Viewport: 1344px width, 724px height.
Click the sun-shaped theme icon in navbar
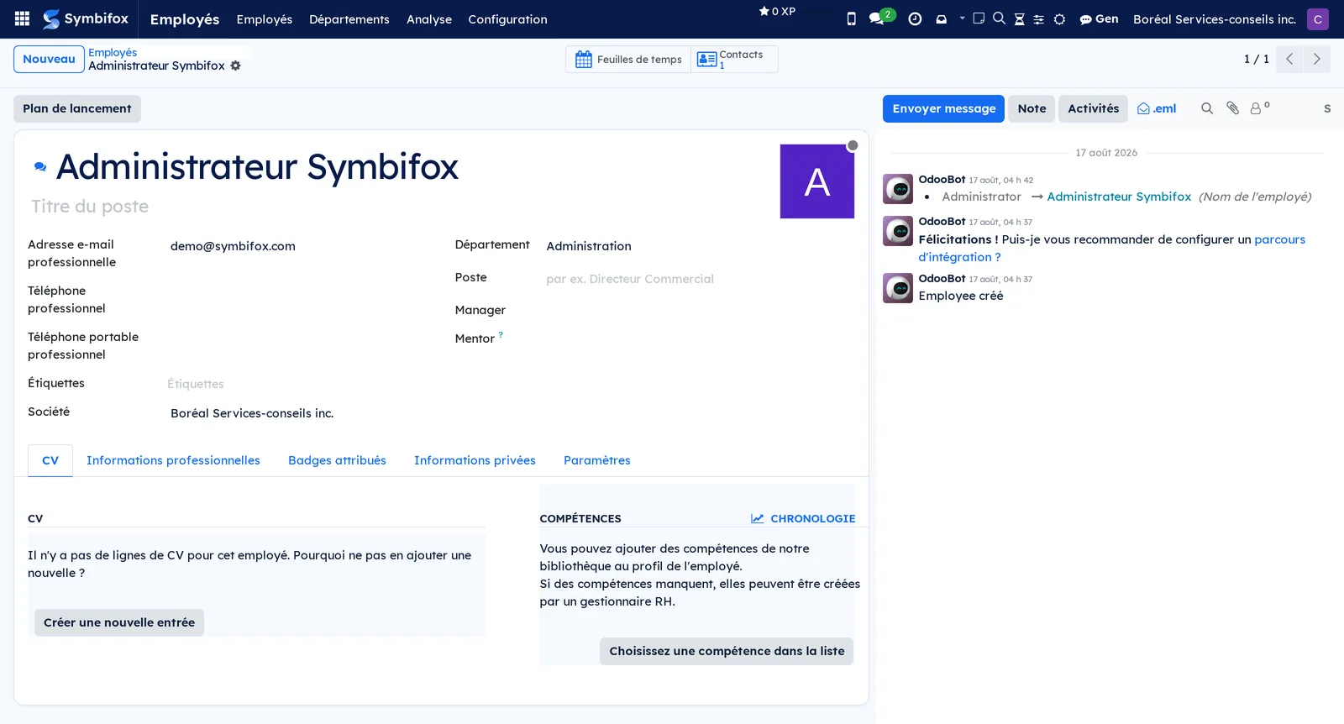point(1059,18)
